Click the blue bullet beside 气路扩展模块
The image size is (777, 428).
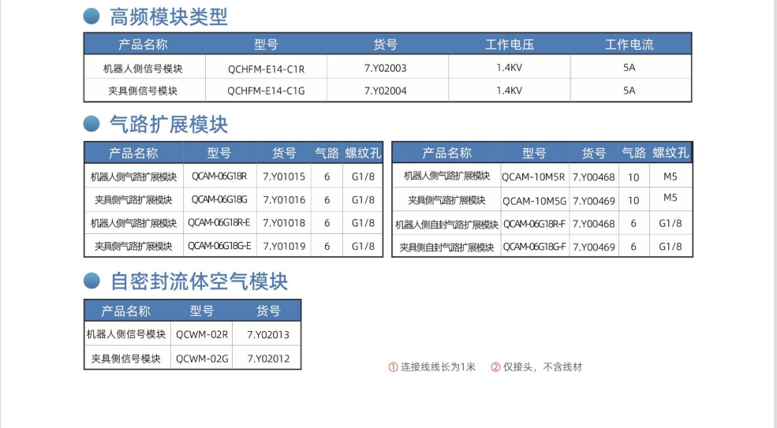coord(92,124)
